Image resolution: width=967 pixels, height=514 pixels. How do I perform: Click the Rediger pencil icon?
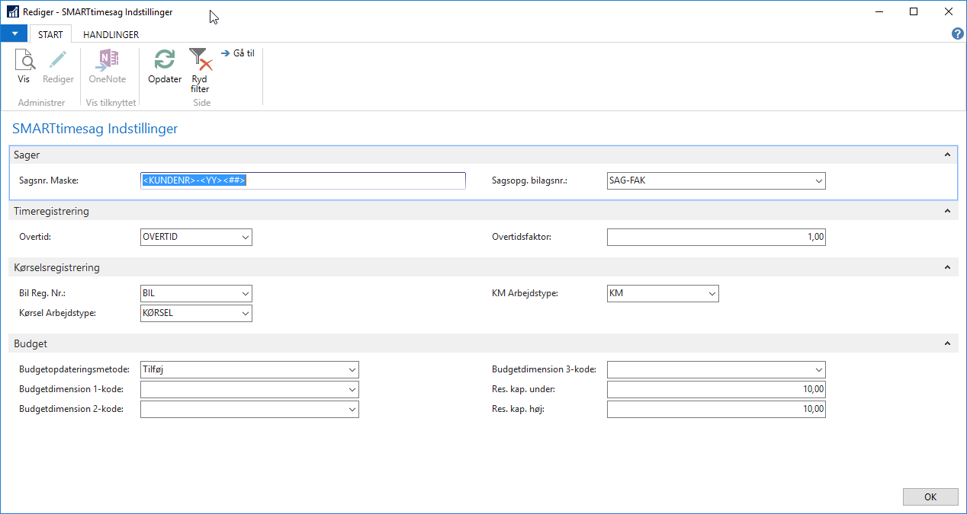pos(58,60)
